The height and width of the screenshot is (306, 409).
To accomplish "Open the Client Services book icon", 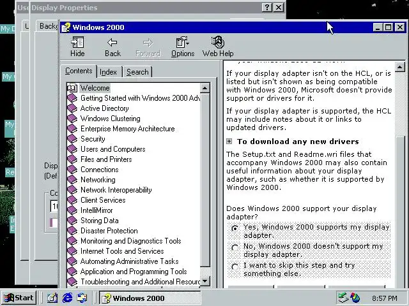I will click(x=72, y=200).
